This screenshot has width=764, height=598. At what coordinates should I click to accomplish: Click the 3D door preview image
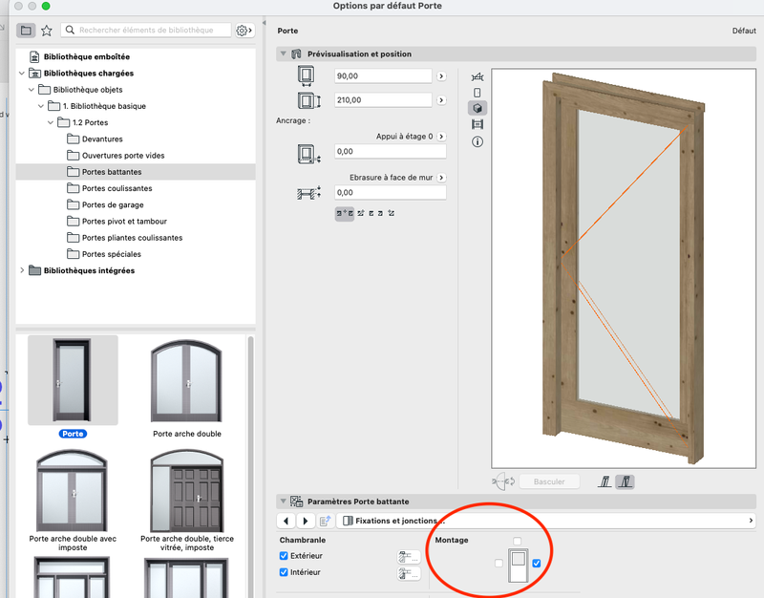tap(624, 268)
